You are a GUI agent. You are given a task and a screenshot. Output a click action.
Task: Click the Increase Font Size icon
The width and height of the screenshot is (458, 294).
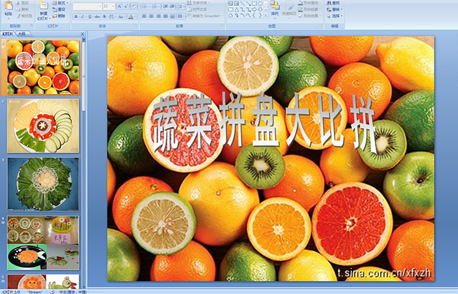pos(120,6)
